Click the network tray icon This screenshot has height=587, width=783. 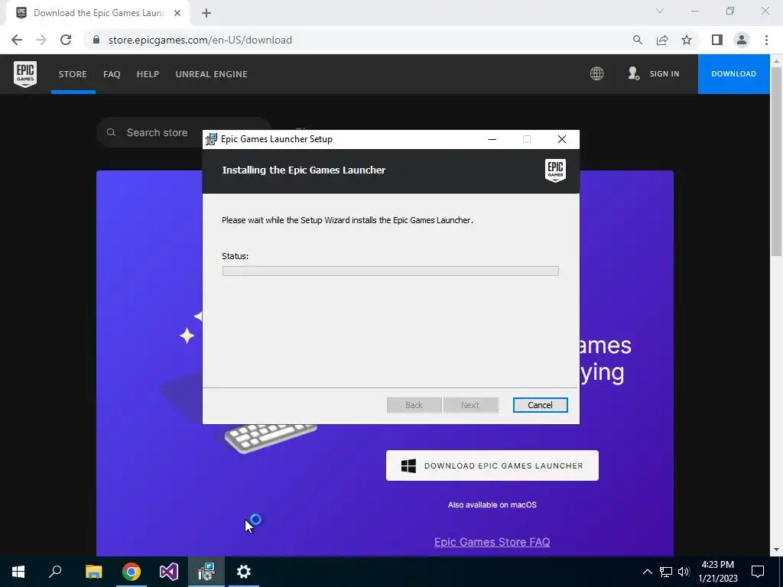click(x=666, y=572)
